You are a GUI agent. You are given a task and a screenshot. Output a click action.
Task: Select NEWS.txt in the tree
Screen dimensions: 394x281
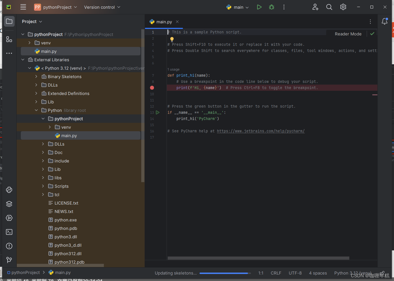click(x=61, y=211)
